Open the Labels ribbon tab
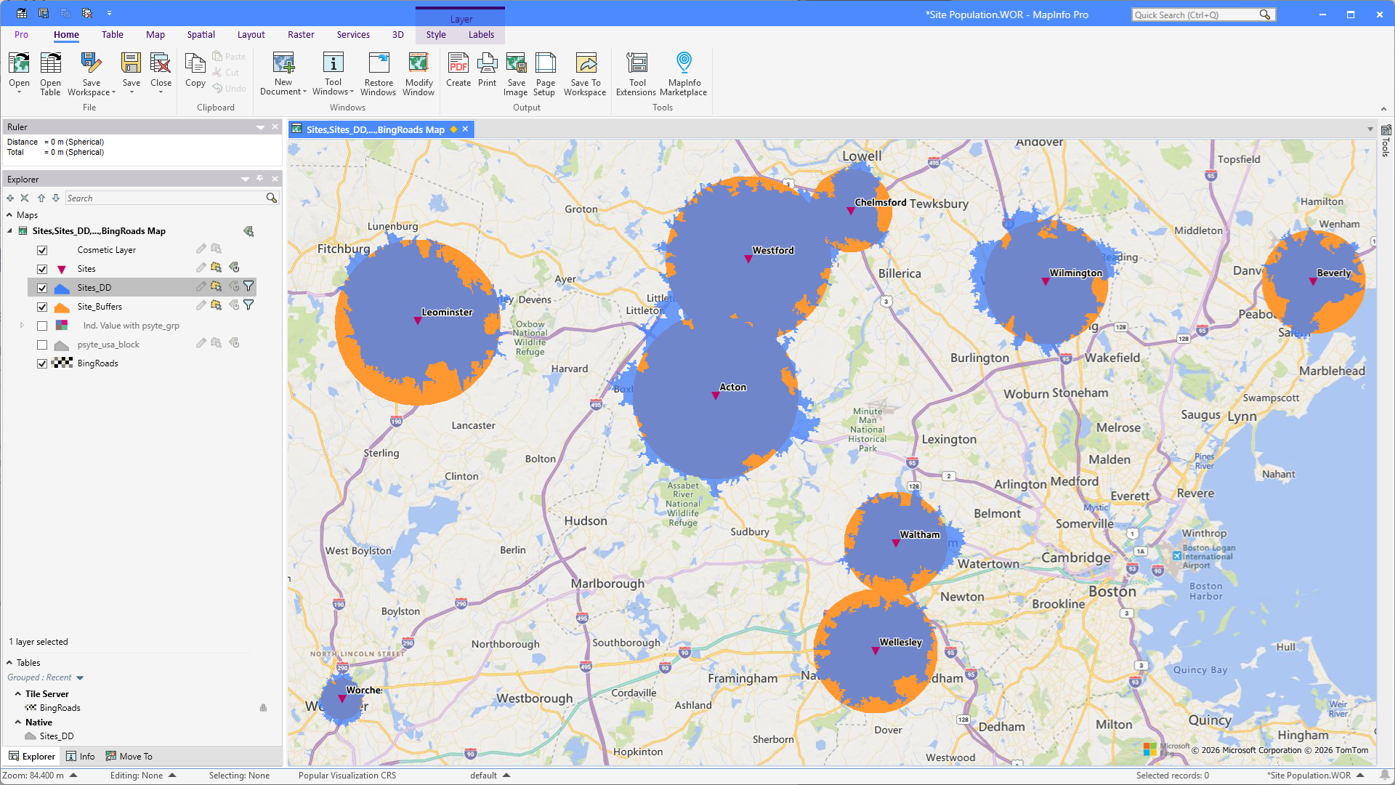 (x=481, y=34)
